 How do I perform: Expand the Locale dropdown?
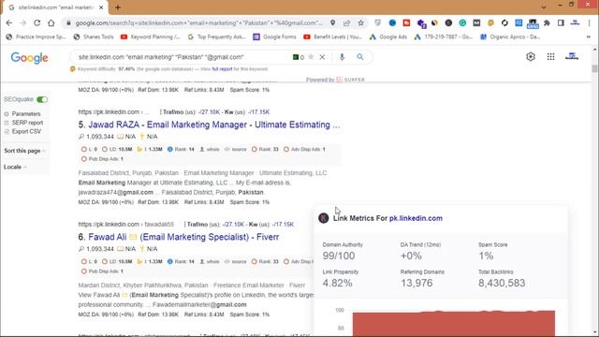(x=15, y=167)
